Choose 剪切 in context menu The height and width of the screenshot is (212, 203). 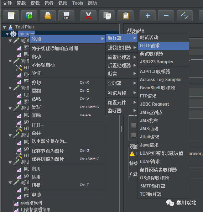tap(67, 83)
